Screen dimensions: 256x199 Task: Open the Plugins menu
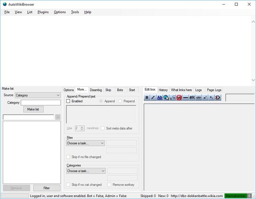tap(43, 12)
